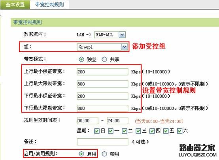Toggle the 日 (Sunday) checkbox

97,131
